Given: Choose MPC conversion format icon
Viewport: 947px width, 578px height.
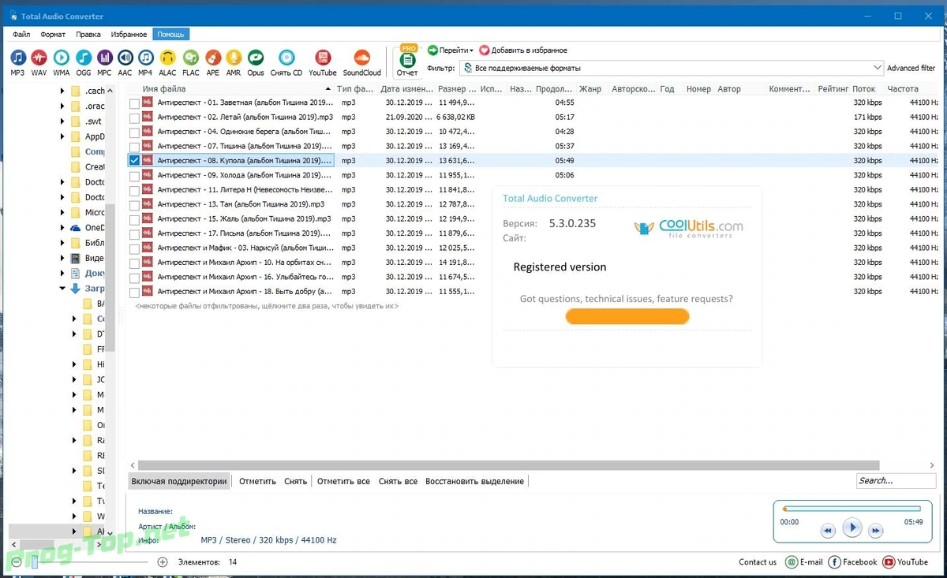Looking at the screenshot, I should coord(104,58).
